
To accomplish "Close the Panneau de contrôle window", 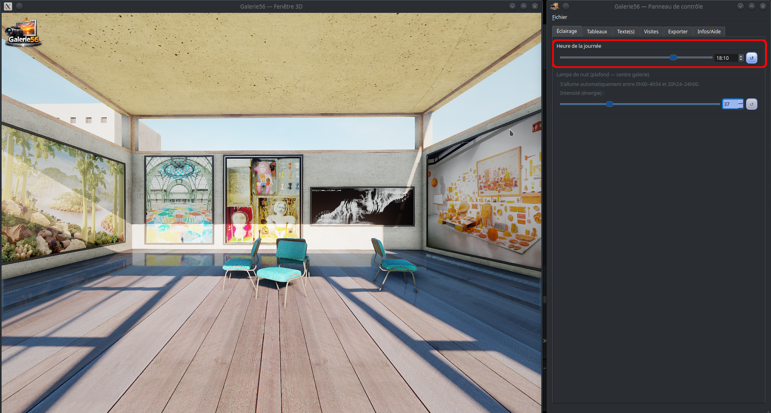I will 763,6.
